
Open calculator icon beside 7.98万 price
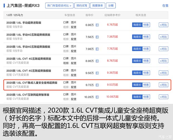[x=97, y=49]
